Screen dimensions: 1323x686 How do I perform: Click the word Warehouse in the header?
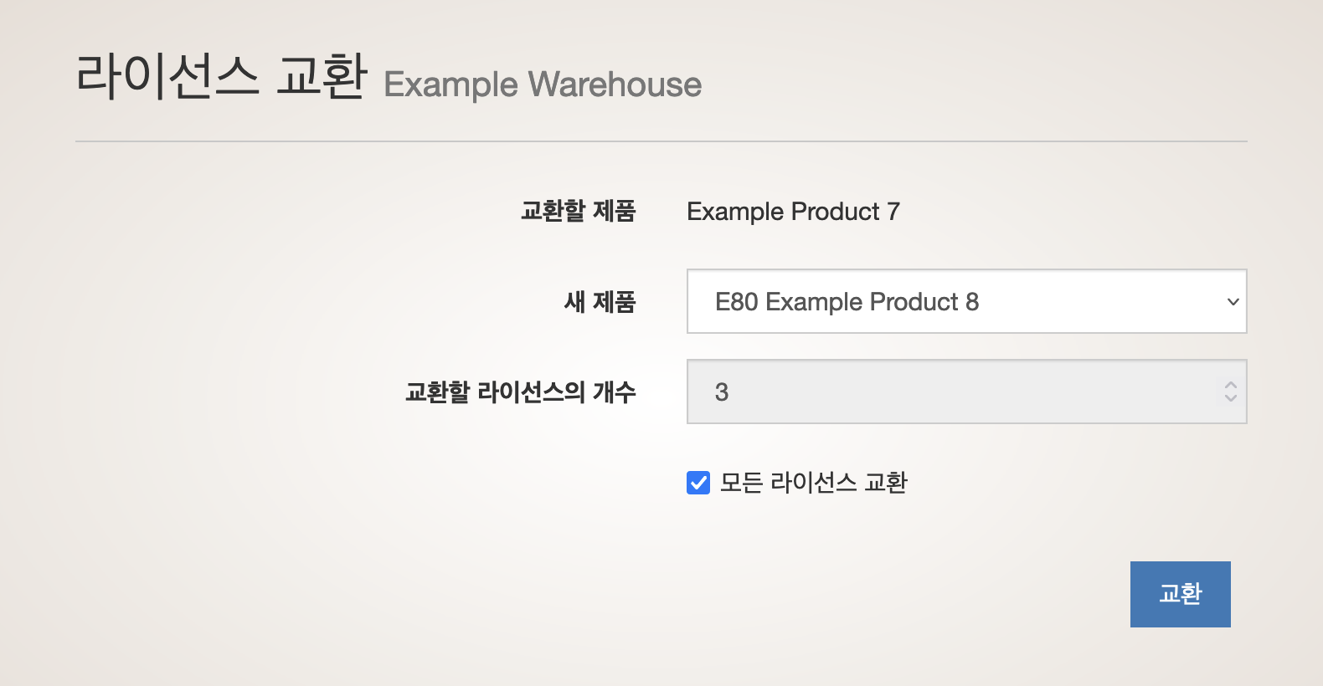615,84
